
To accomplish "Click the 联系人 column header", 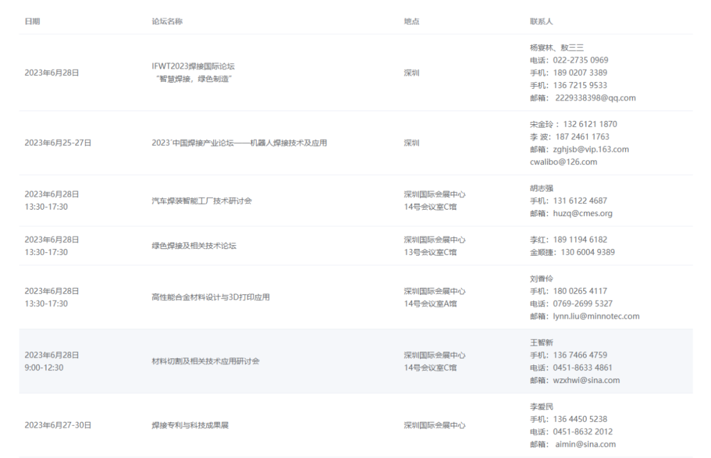I will (542, 20).
